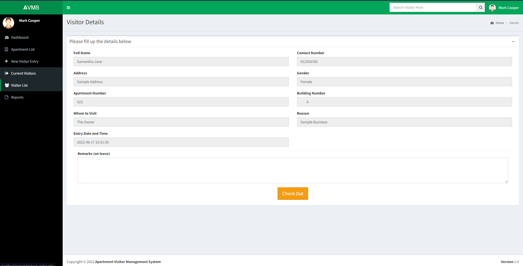The image size is (523, 266).
Task: Select the Visitor List people icon
Action: [7, 85]
